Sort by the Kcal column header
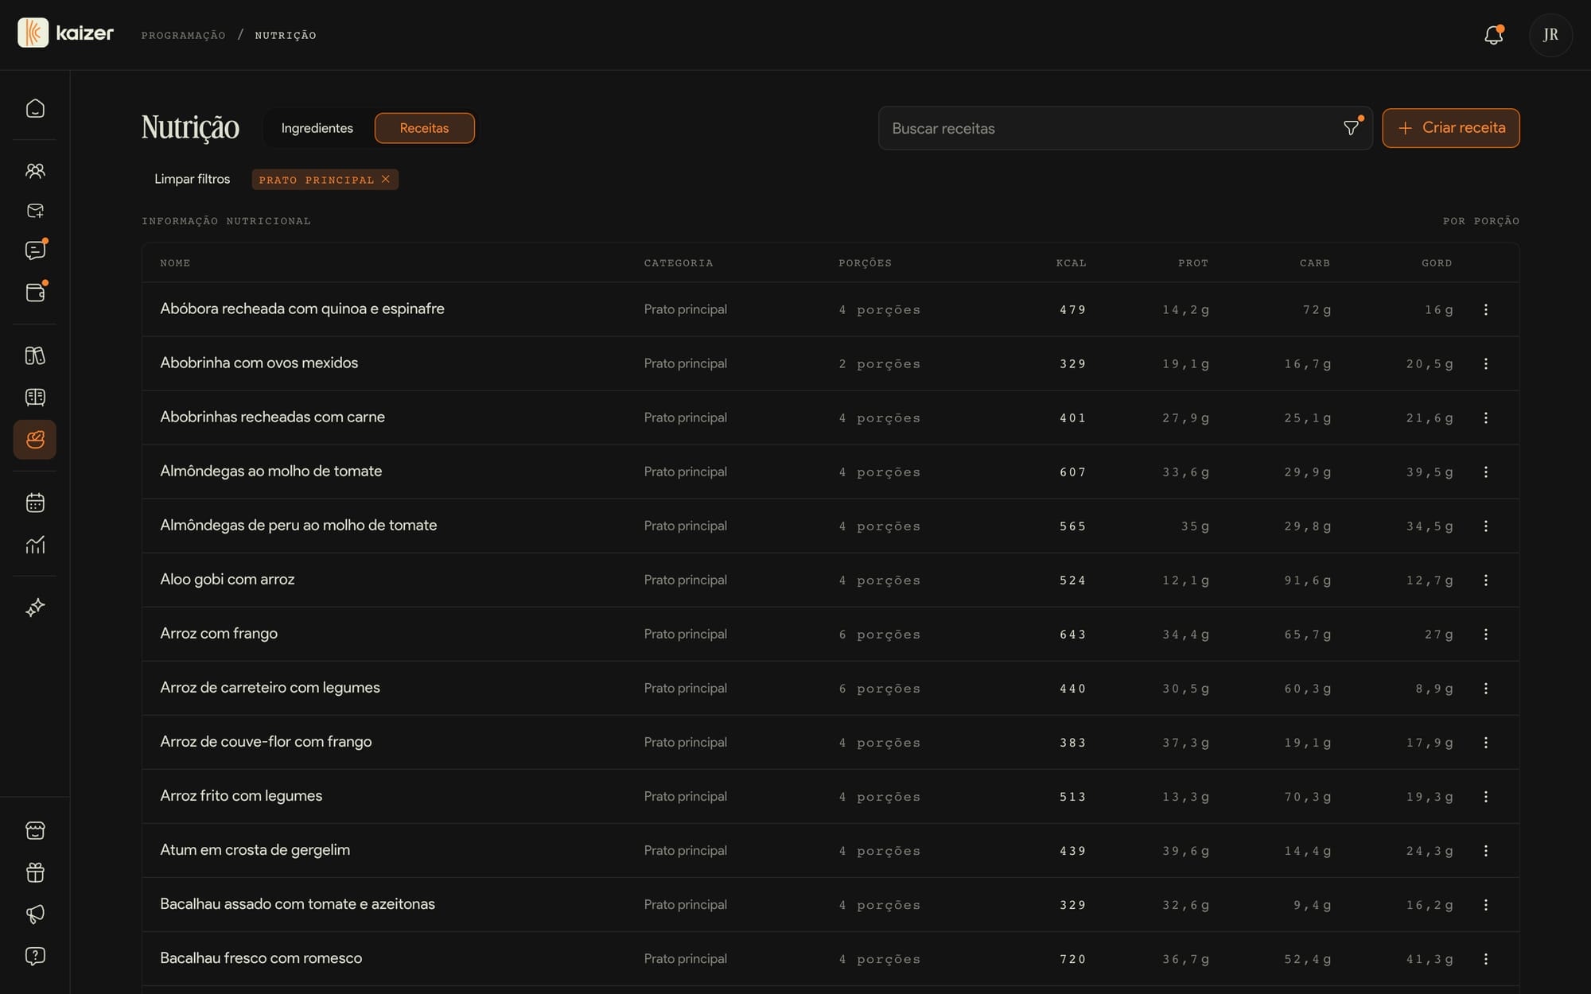 point(1071,263)
